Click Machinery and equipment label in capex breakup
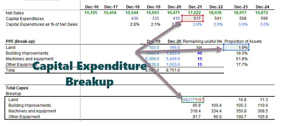 (x=32, y=111)
